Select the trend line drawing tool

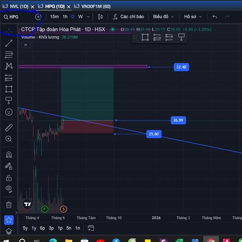click(x=9, y=43)
